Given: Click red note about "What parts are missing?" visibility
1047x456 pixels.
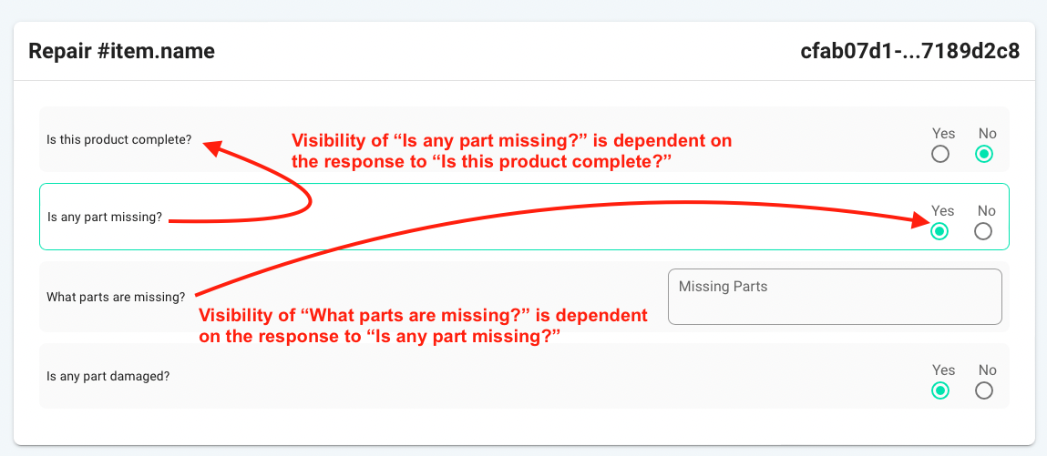Looking at the screenshot, I should point(424,325).
